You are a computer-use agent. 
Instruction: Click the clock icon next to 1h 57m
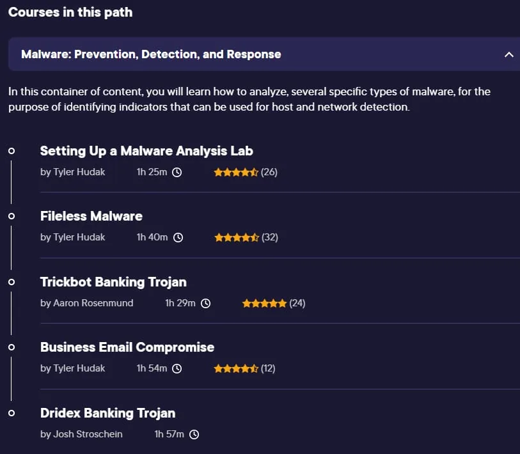(x=194, y=434)
